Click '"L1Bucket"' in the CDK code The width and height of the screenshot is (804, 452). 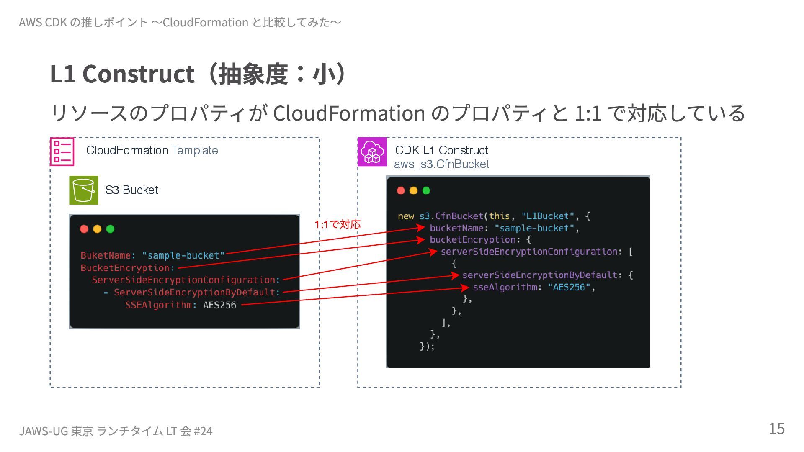coord(548,216)
